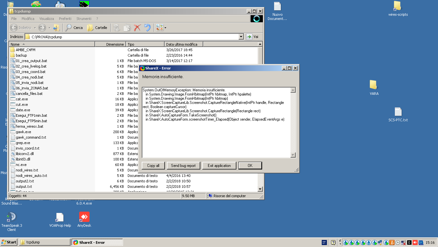438x247 pixels.
Task: Open the File menu
Action: 14,19
